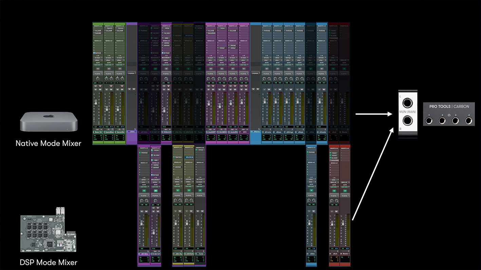Open the Tape Echo insert on xGtr Dly

point(178,157)
